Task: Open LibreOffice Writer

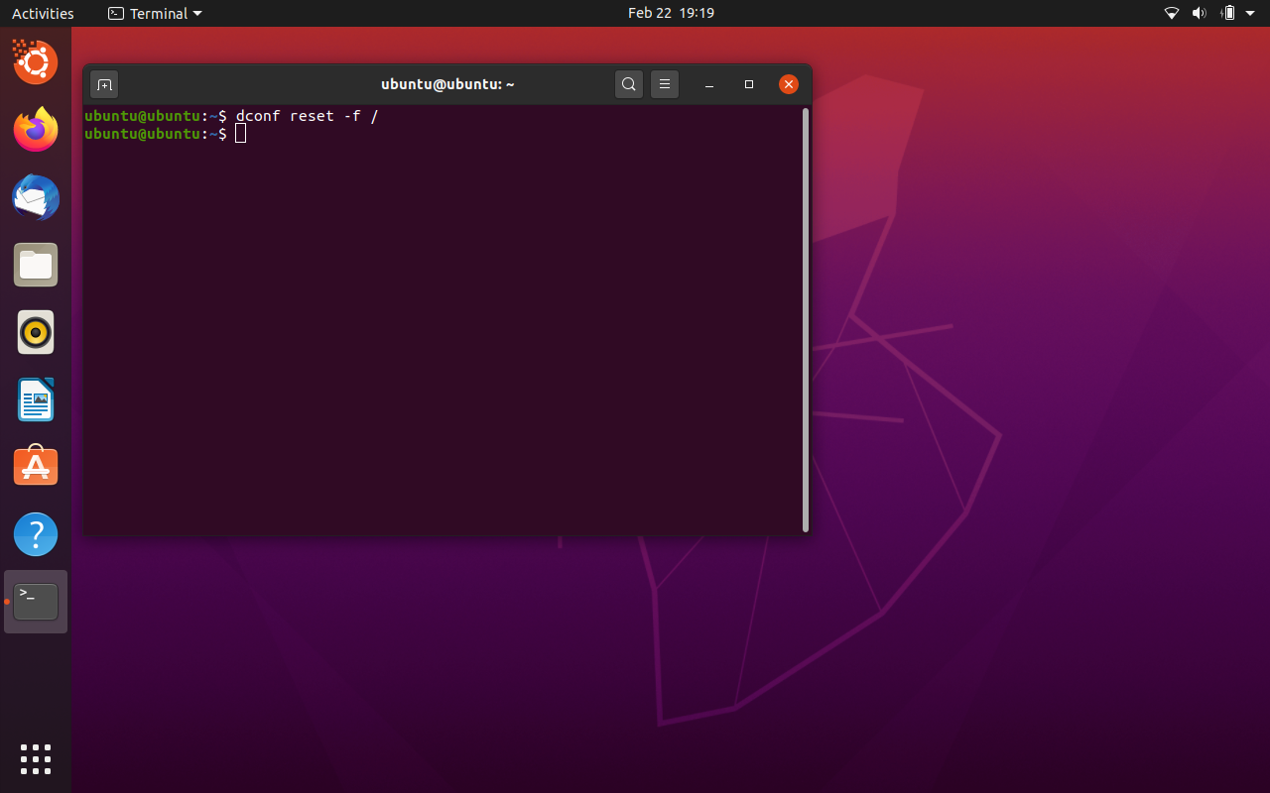Action: [36, 399]
